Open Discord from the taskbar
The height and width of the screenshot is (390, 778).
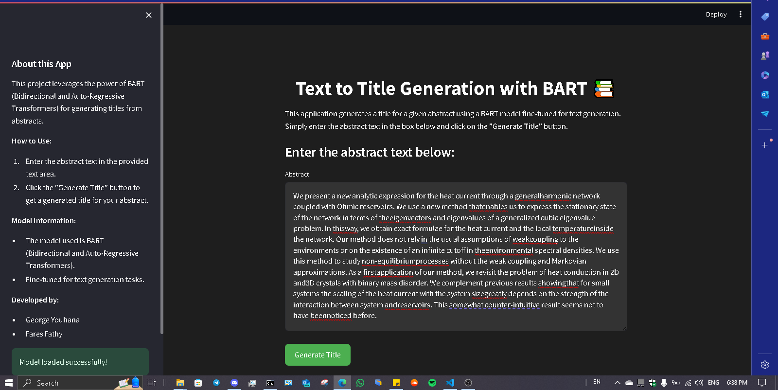click(x=234, y=383)
